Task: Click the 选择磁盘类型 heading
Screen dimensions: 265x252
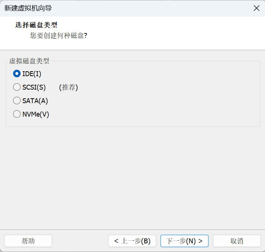Action: 36,25
